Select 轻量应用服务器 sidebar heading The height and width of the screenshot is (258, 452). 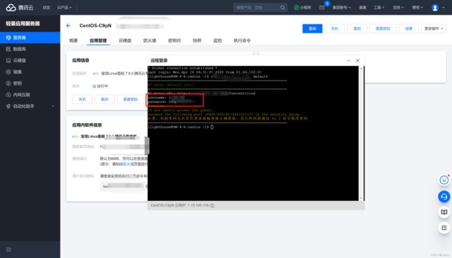(23, 24)
